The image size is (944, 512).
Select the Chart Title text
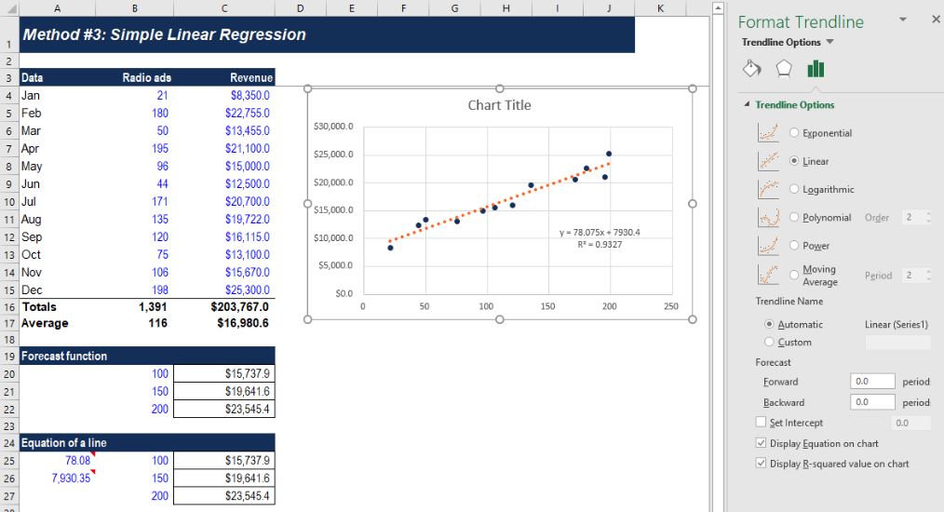499,105
